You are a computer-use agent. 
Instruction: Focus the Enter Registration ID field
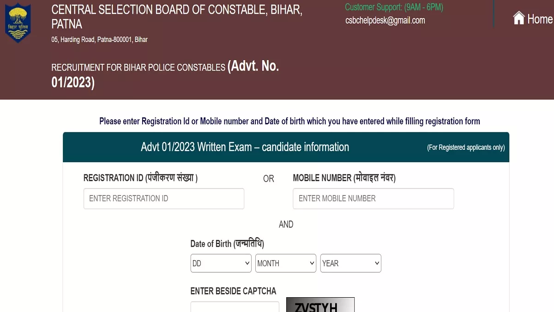click(x=164, y=199)
